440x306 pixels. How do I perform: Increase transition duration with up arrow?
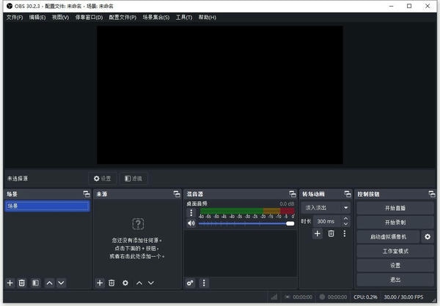[x=345, y=219]
